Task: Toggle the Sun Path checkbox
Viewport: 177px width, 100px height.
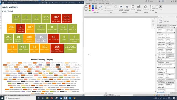Action: point(166,59)
